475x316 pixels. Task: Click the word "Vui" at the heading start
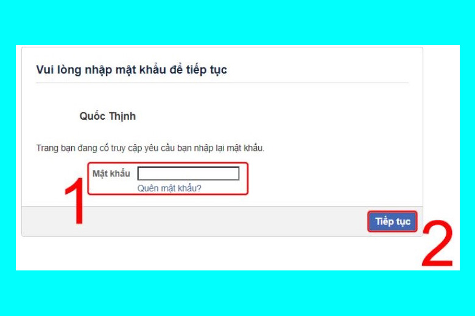45,70
